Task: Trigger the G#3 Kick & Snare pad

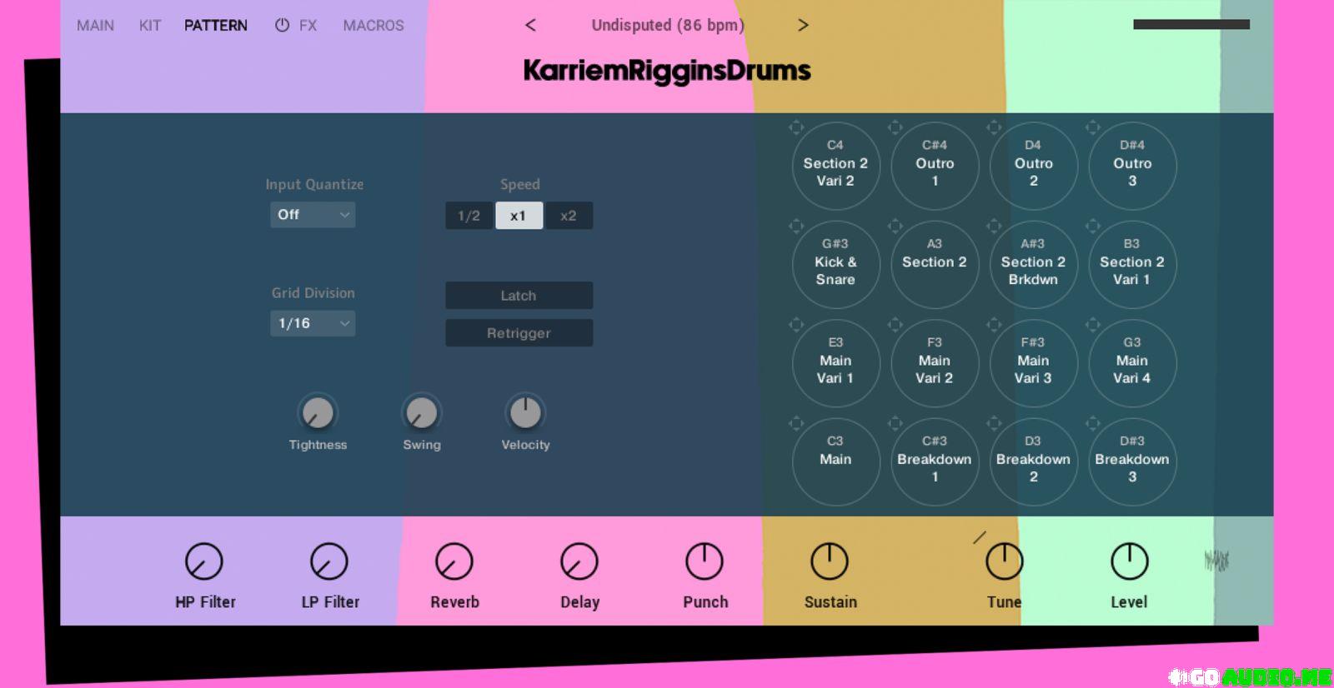Action: pyautogui.click(x=835, y=264)
